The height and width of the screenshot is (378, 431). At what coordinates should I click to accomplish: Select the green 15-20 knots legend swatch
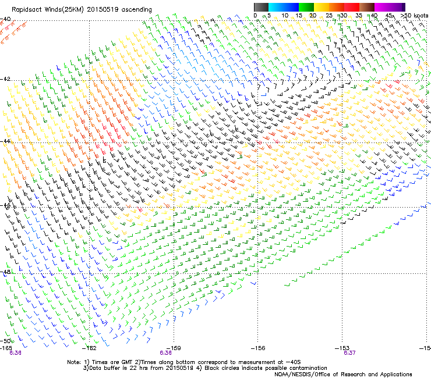click(x=306, y=7)
